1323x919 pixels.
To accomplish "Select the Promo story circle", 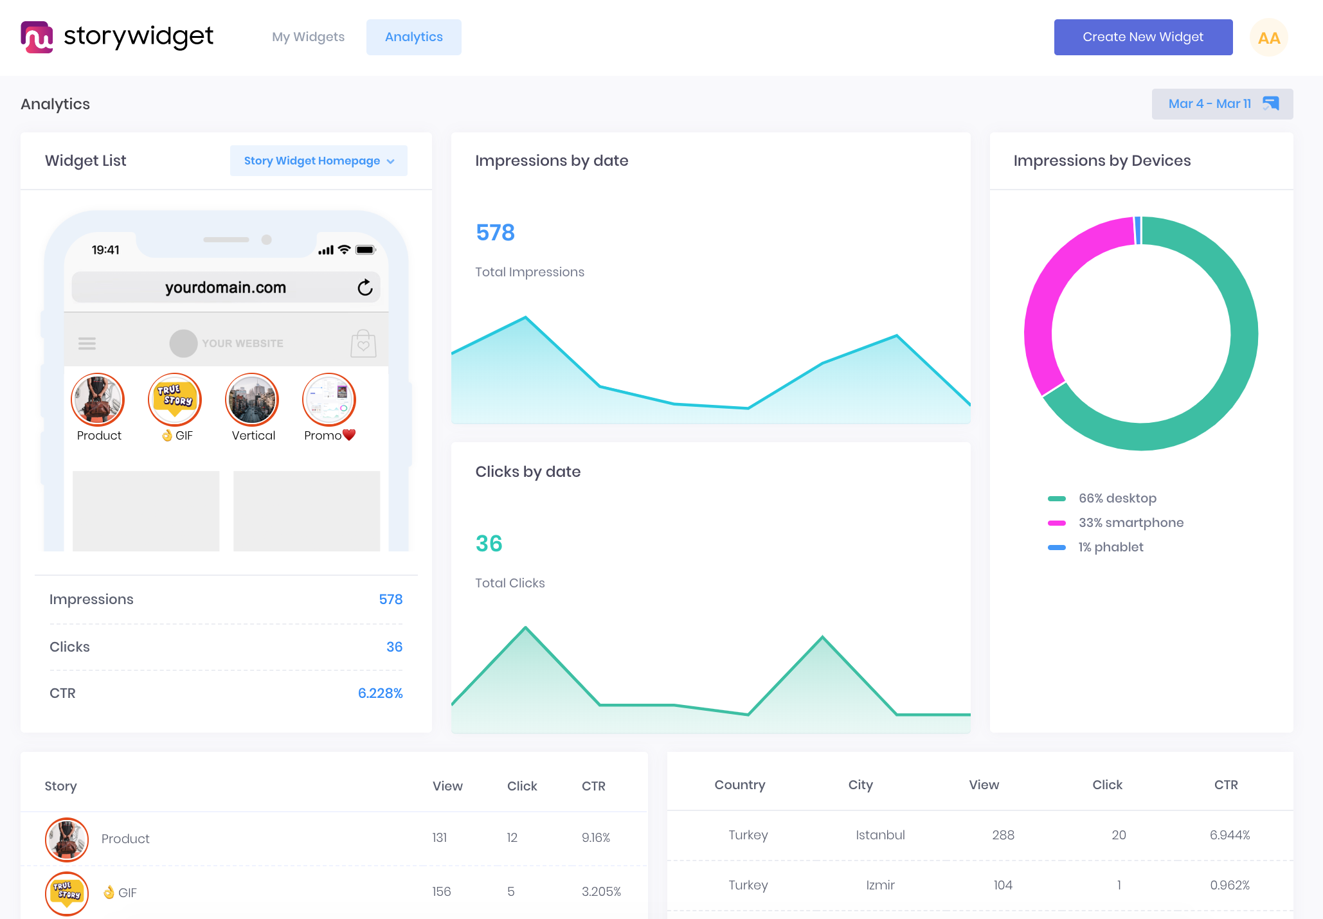I will coord(329,400).
